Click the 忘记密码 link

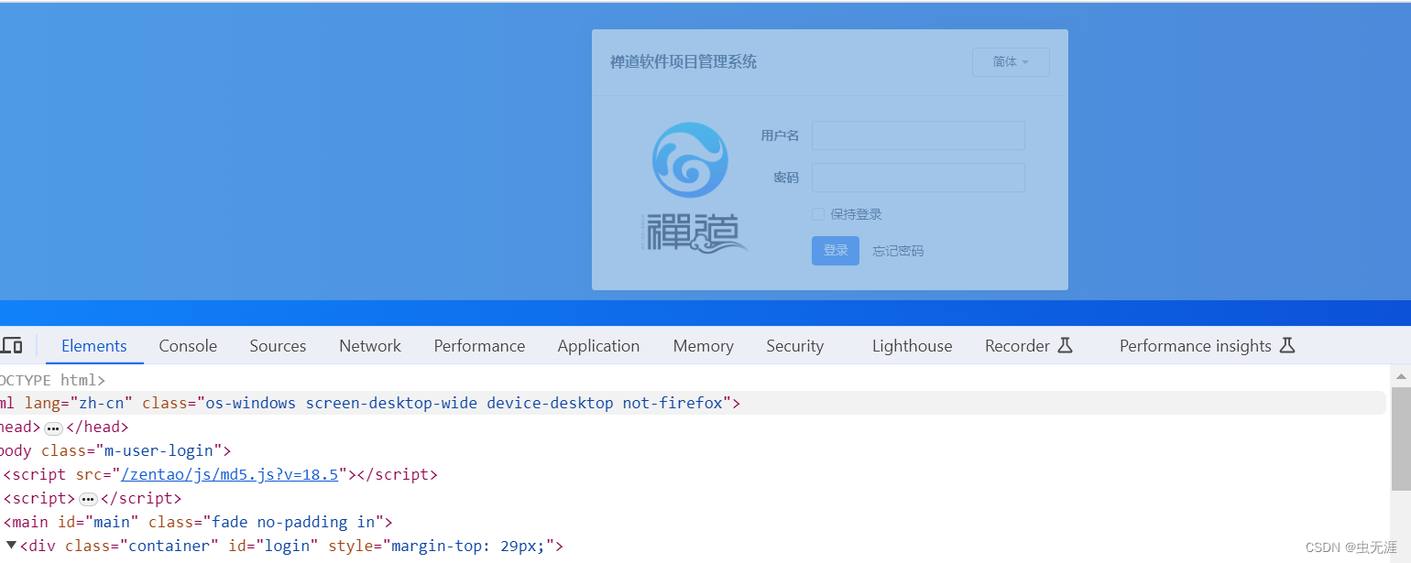coord(898,251)
